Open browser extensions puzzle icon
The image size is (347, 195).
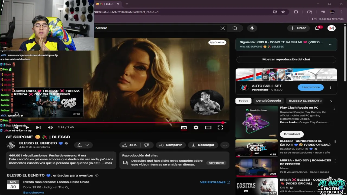296,12
